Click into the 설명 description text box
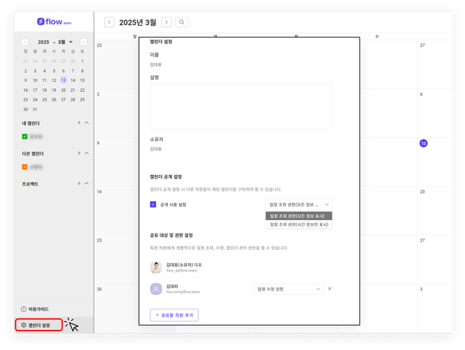The width and height of the screenshot is (465, 350). (241, 106)
